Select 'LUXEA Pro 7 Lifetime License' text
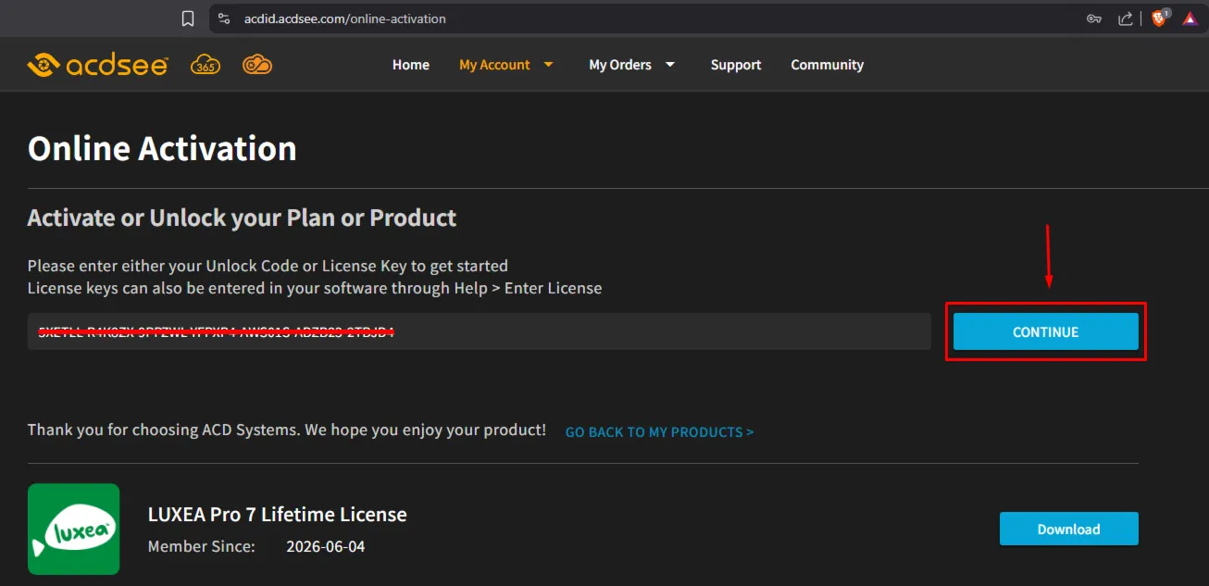 coord(278,514)
